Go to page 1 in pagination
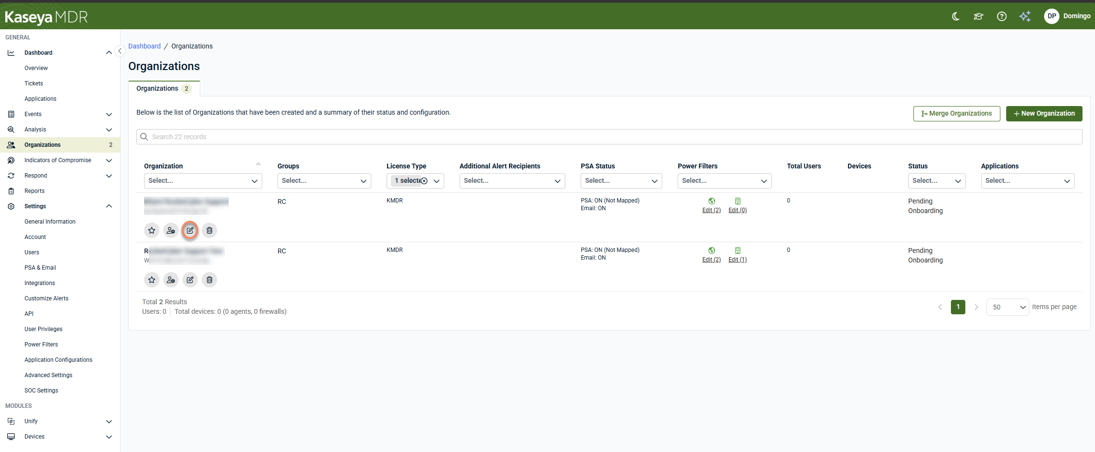The width and height of the screenshot is (1095, 452). click(958, 307)
